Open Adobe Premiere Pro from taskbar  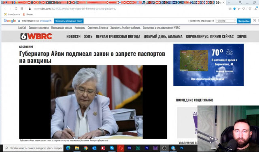click(146, 148)
